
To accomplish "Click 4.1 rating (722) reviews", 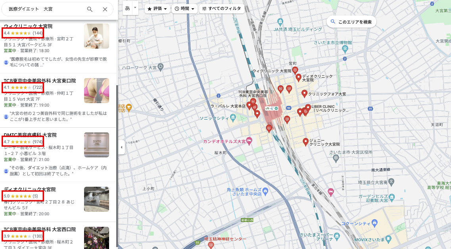I will pos(23,87).
